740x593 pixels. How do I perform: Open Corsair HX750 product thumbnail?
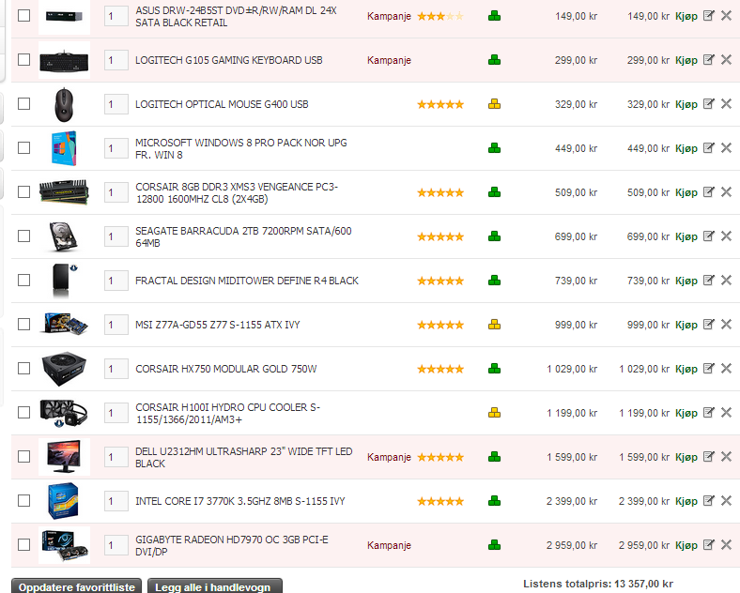[64, 369]
